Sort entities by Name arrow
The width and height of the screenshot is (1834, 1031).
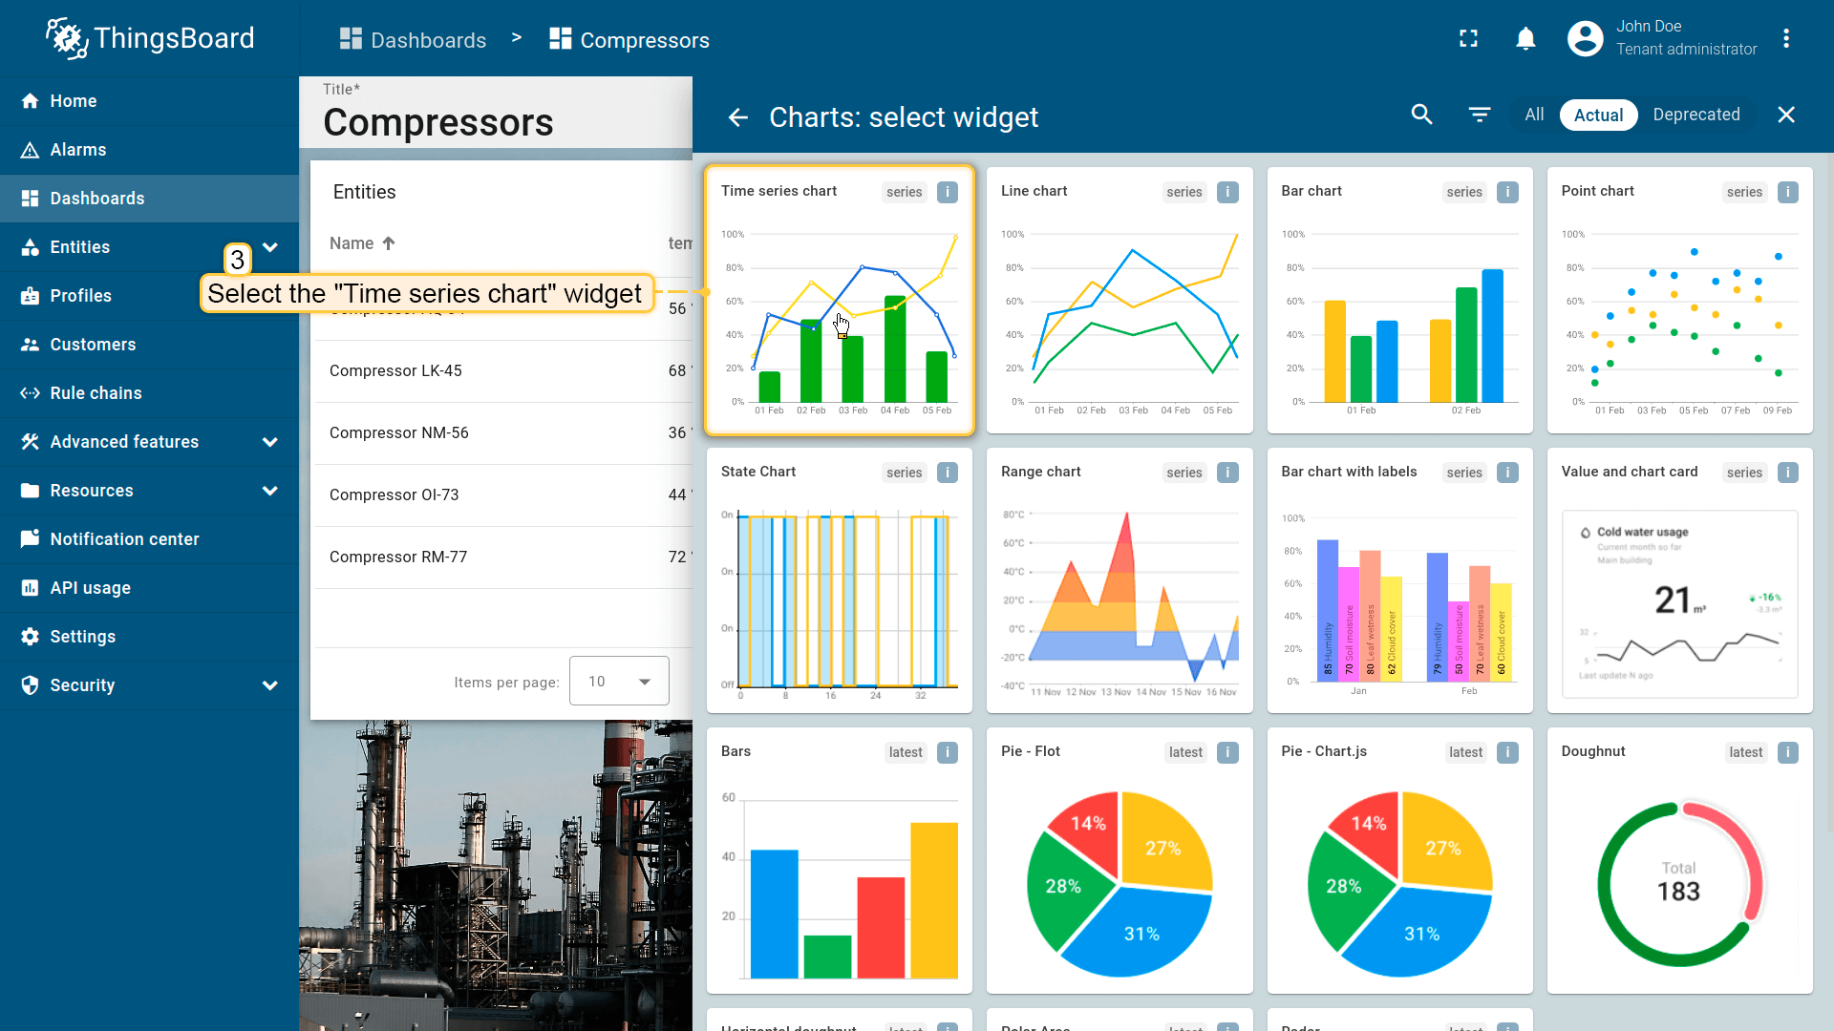coord(389,243)
